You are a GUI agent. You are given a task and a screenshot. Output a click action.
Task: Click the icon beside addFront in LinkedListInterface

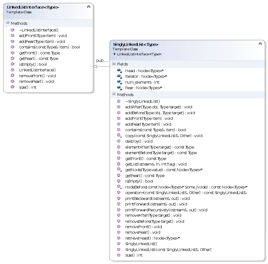coord(12,36)
